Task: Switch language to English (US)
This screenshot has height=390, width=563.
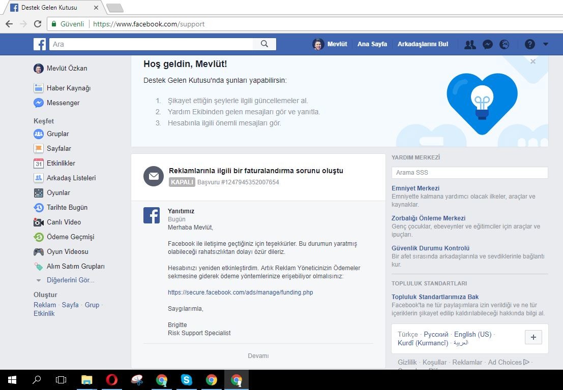Action: (472, 335)
